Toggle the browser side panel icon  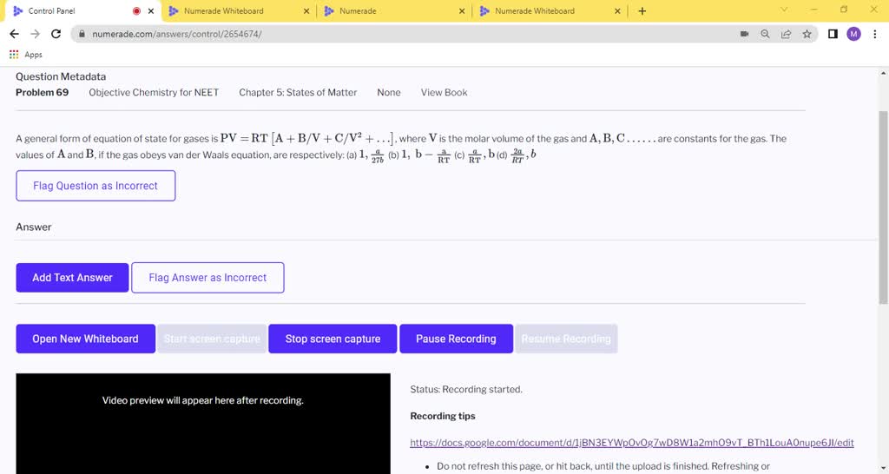tap(833, 34)
